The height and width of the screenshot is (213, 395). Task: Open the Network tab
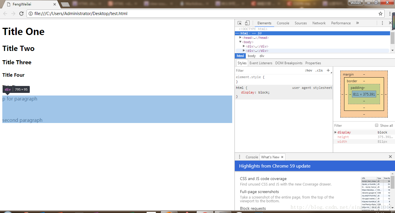click(319, 23)
